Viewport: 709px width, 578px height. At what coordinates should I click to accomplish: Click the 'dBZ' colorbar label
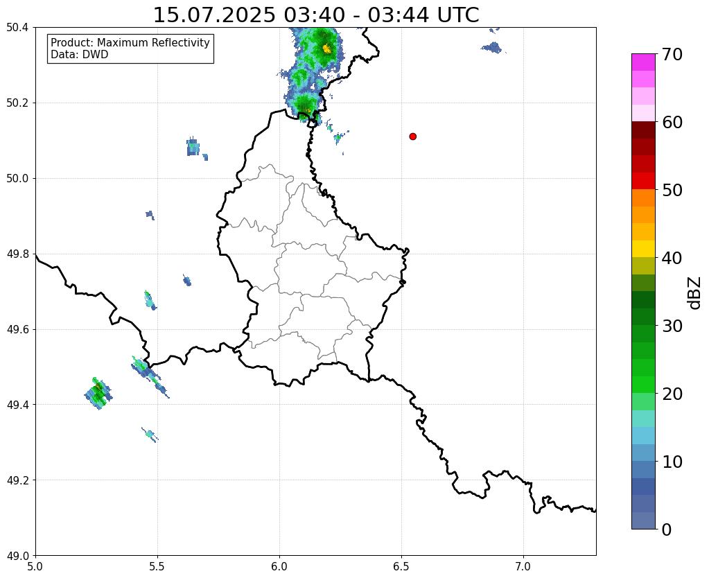(x=695, y=293)
